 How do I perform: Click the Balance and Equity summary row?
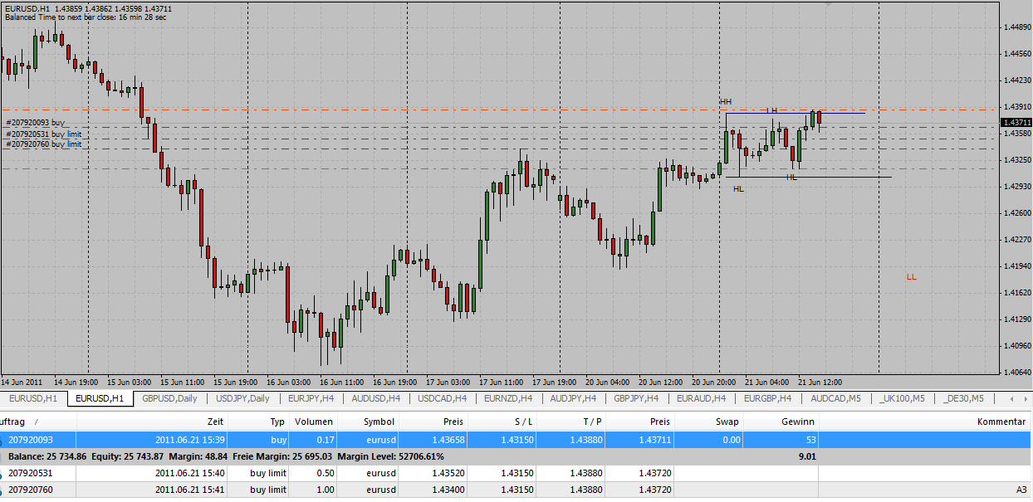(332, 456)
